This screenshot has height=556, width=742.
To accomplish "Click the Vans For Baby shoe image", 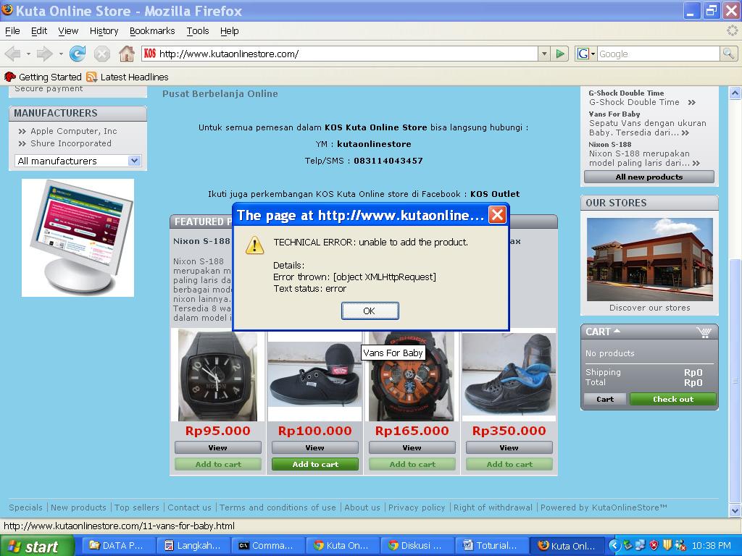I will [314, 374].
